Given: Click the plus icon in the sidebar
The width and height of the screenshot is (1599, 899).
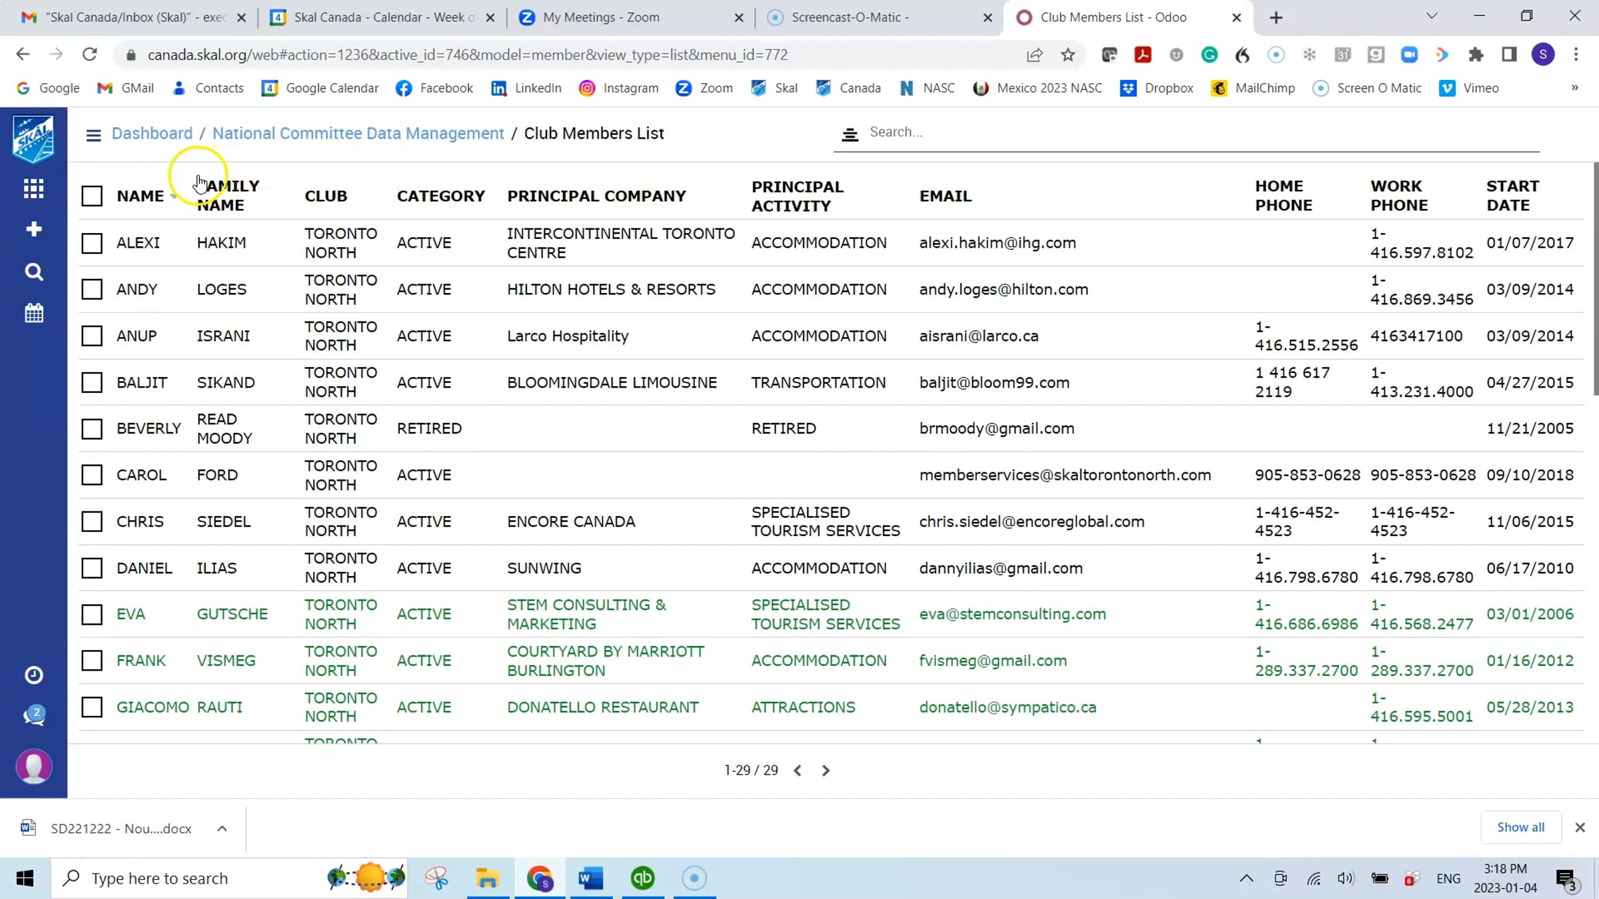Looking at the screenshot, I should coord(33,229).
